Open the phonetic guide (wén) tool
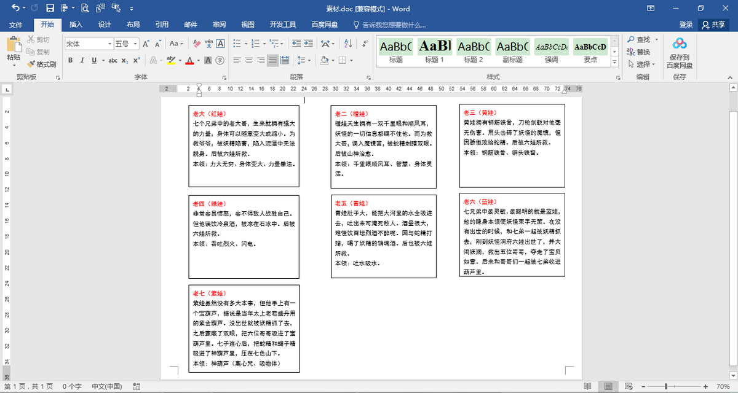Image resolution: width=738 pixels, height=393 pixels. click(208, 44)
